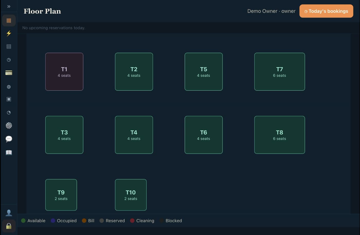Open the credit card sidebar icon

[9, 73]
